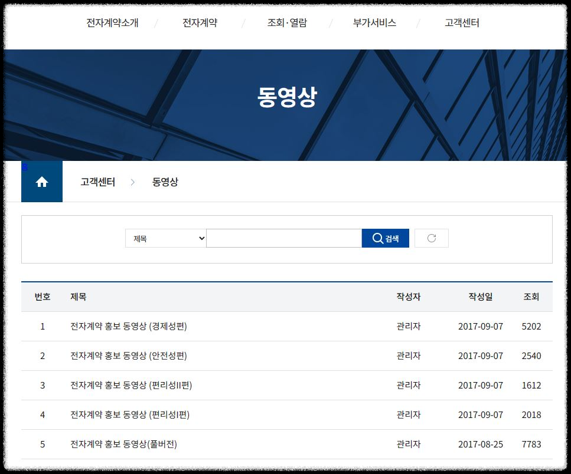
Task: Click the home icon in the breadcrumb
Action: click(x=41, y=182)
